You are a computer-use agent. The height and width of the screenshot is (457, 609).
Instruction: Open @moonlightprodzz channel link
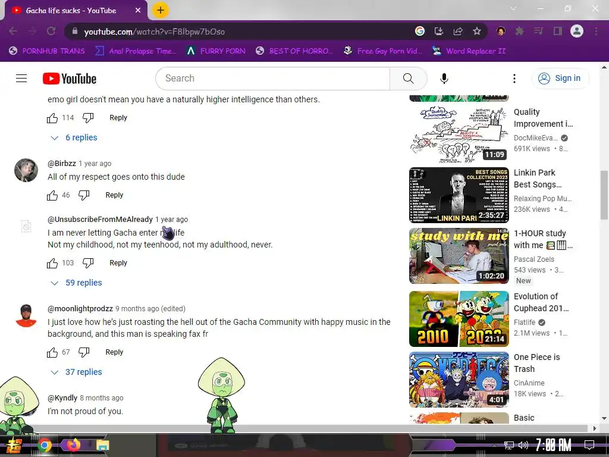(80, 309)
